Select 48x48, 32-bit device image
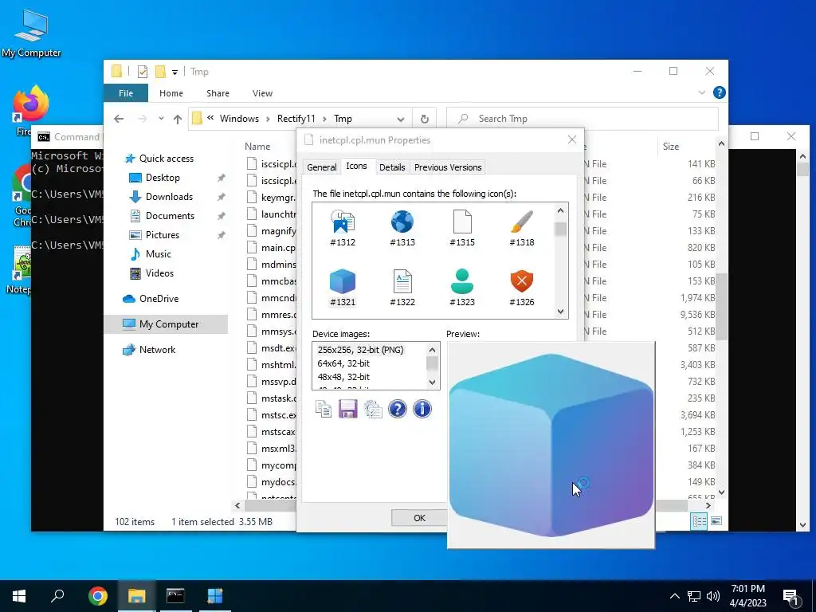The width and height of the screenshot is (816, 612). pyautogui.click(x=343, y=377)
